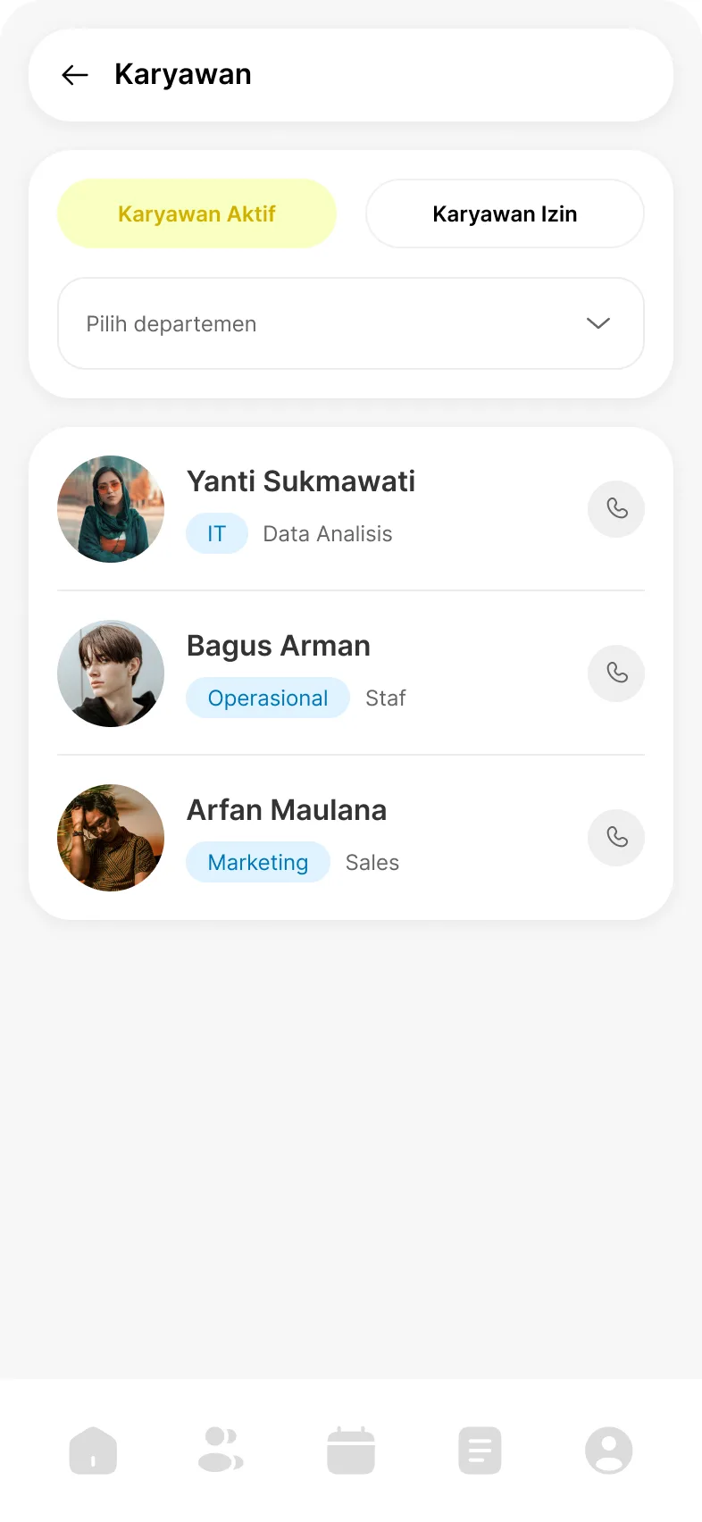The image size is (702, 1522).
Task: Select the Marketing department tag
Action: [258, 863]
